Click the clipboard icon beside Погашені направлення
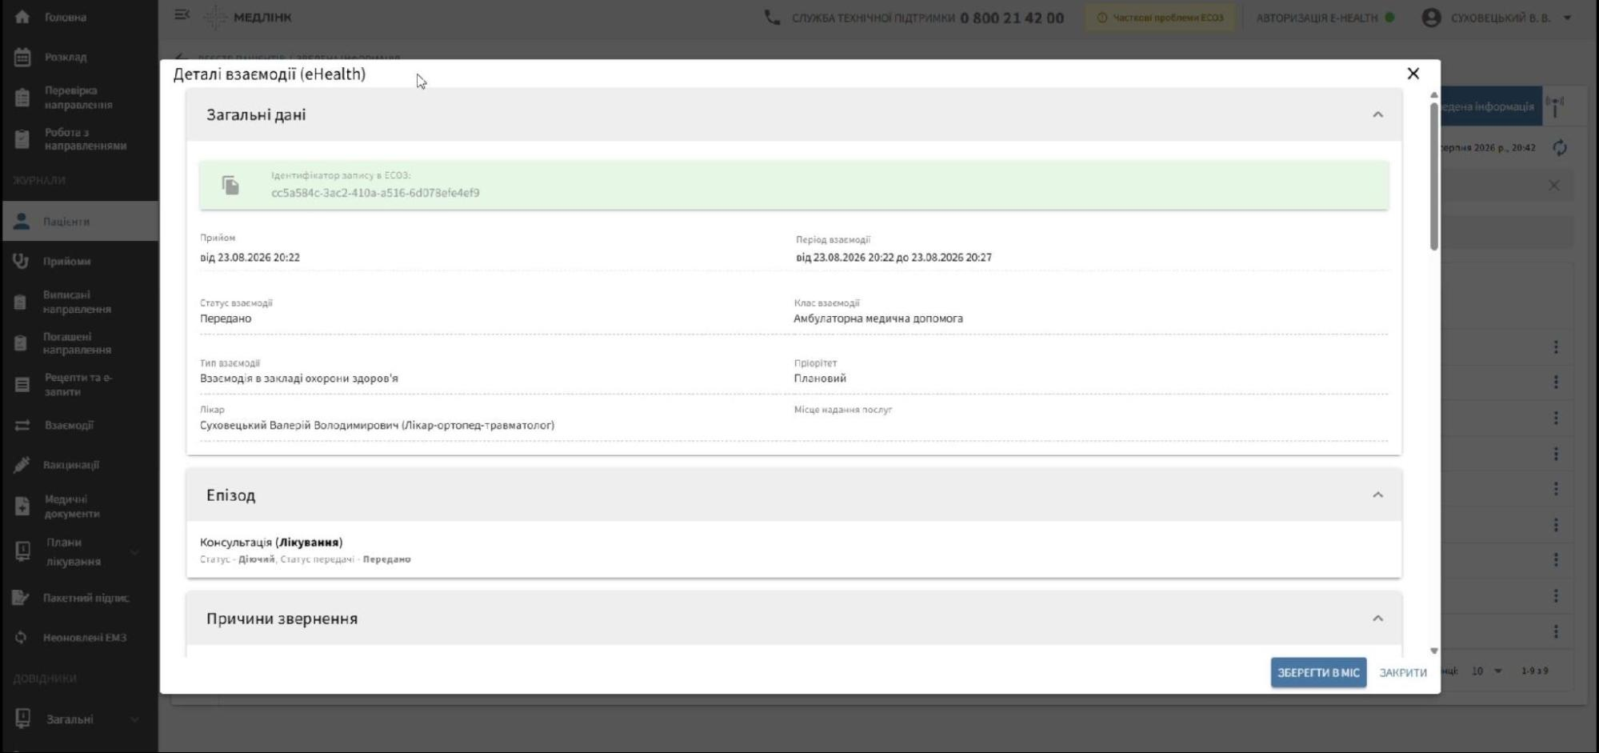This screenshot has height=753, width=1599. (21, 343)
